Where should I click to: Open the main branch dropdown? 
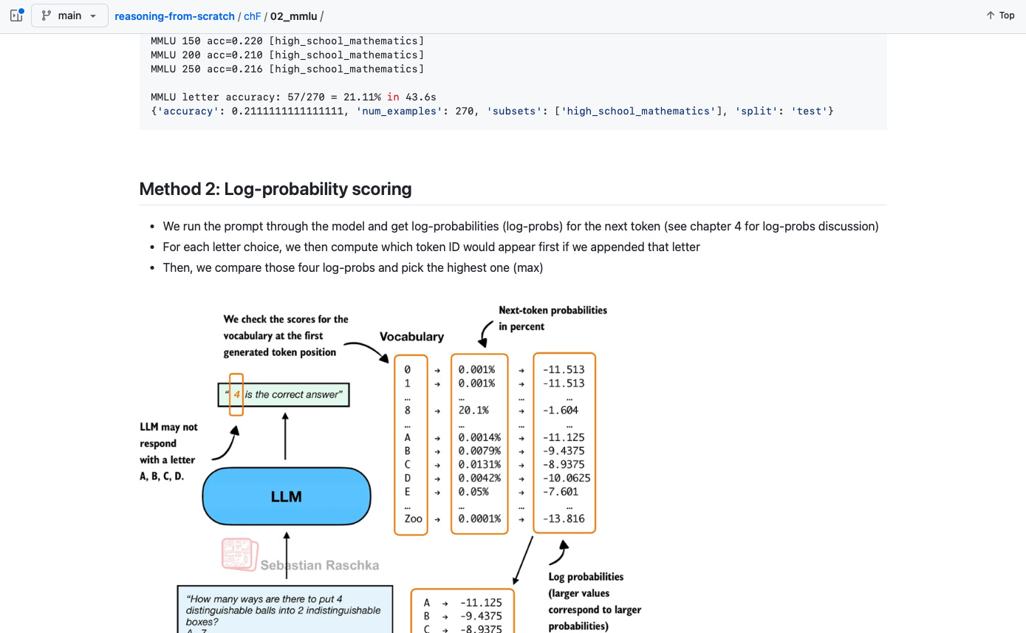(x=69, y=15)
